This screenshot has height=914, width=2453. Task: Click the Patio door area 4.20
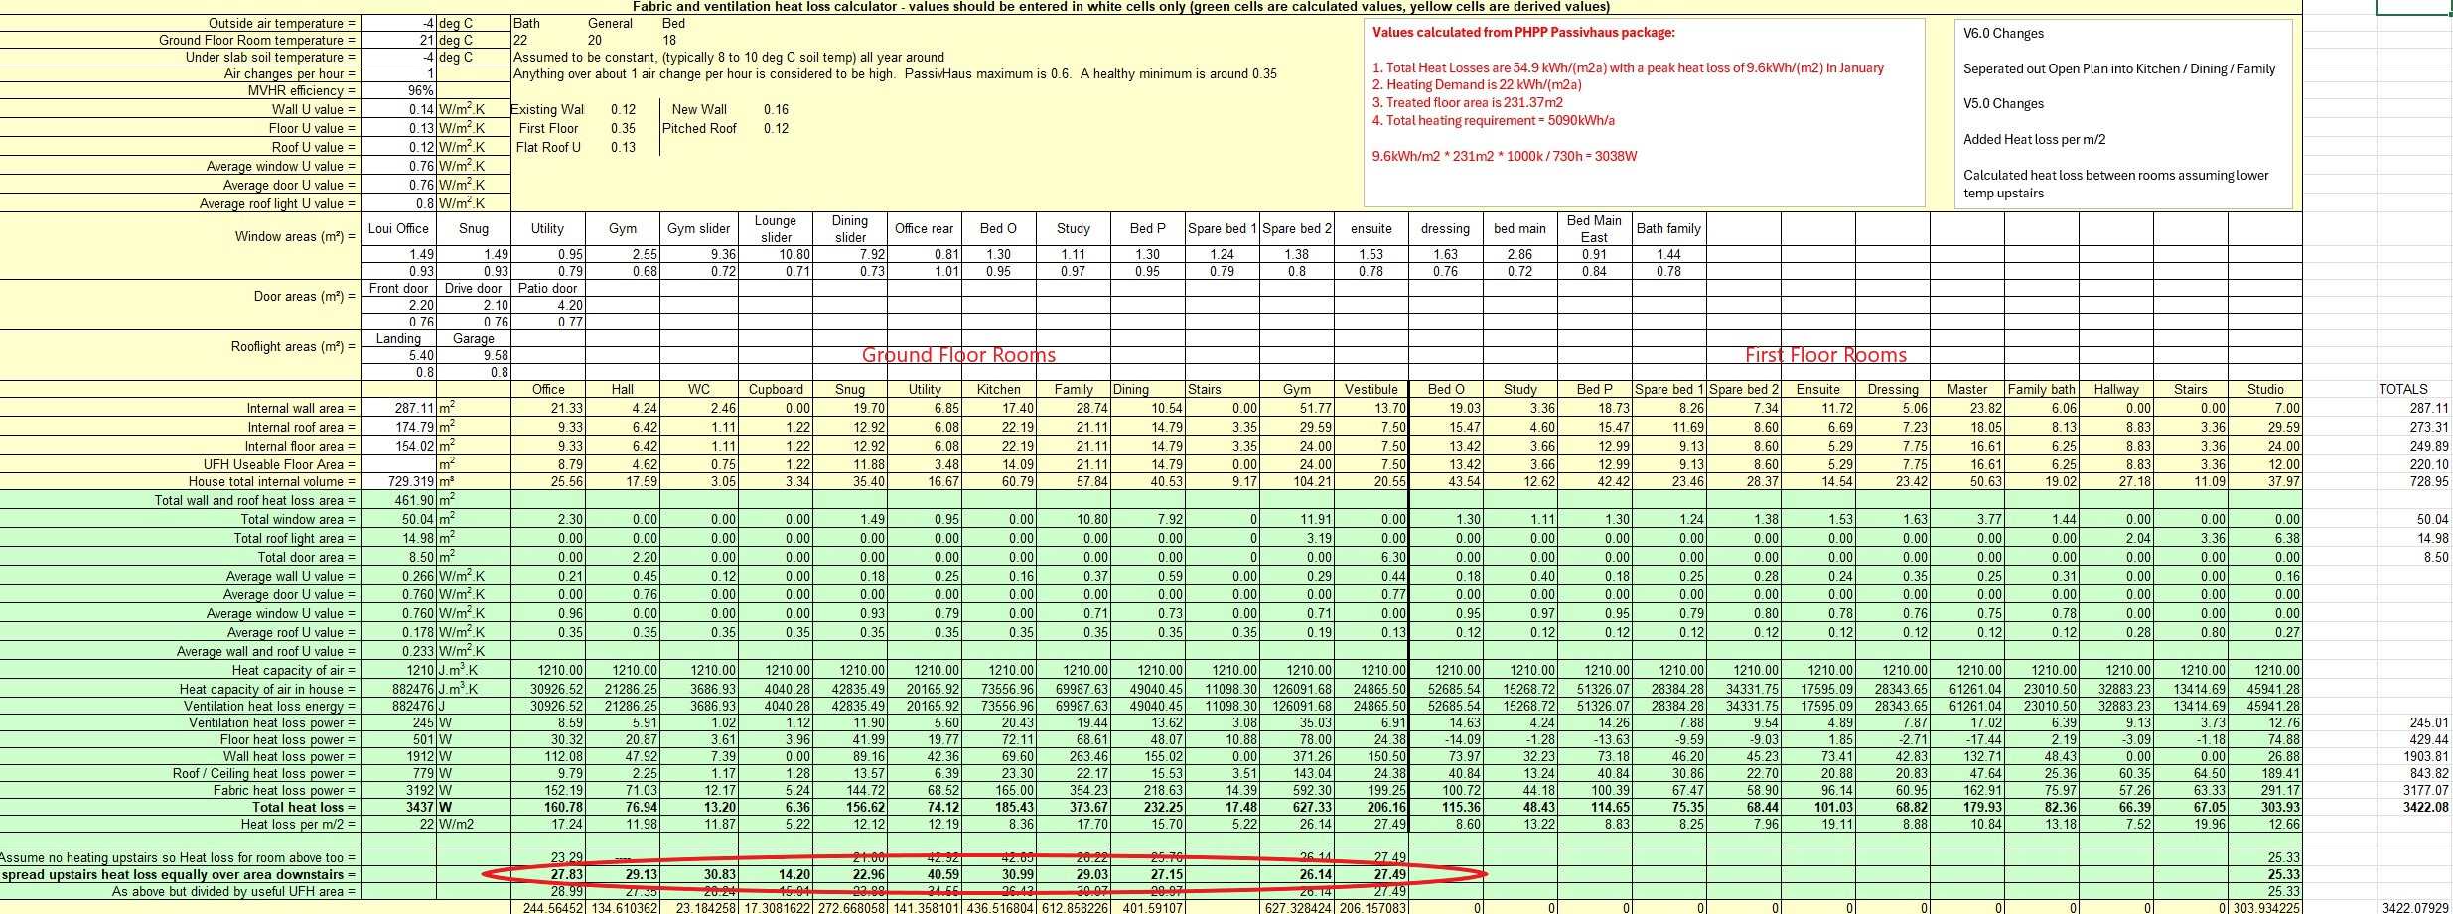(x=548, y=305)
